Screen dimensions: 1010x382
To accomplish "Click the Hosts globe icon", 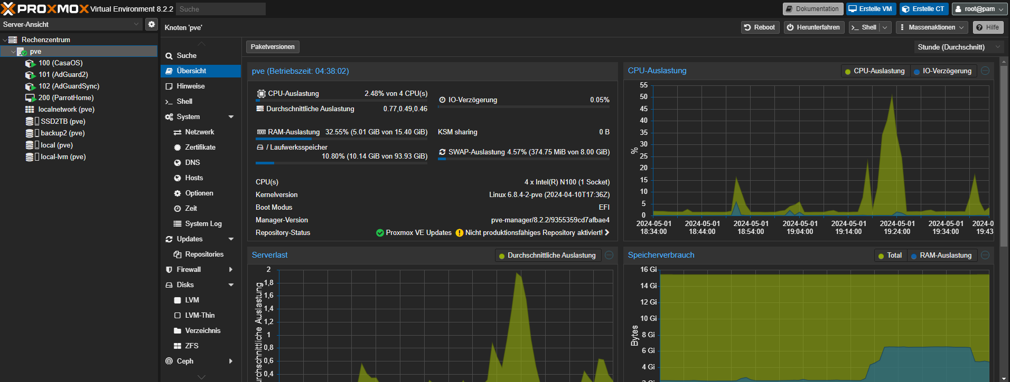I will (x=177, y=178).
